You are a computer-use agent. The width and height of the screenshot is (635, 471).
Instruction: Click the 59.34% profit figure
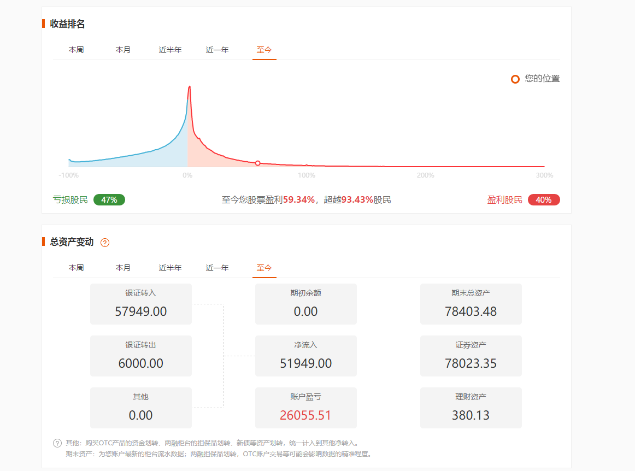[x=299, y=199]
